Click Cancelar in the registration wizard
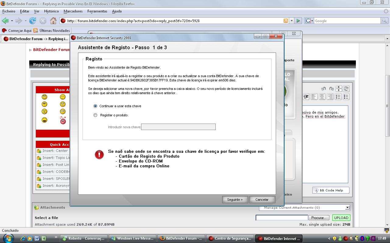This screenshot has width=390, height=243. click(262, 200)
